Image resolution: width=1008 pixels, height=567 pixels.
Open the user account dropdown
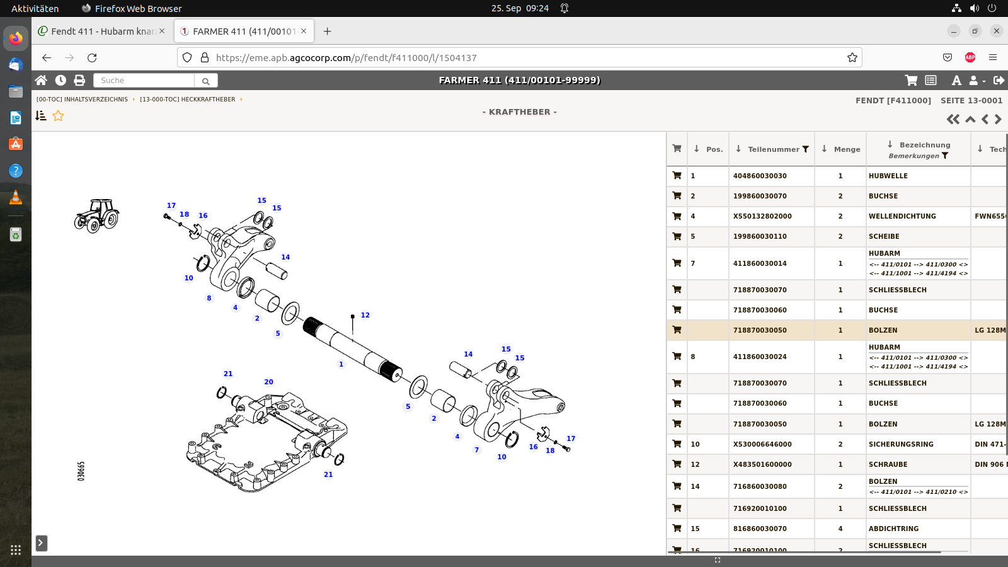pyautogui.click(x=976, y=80)
